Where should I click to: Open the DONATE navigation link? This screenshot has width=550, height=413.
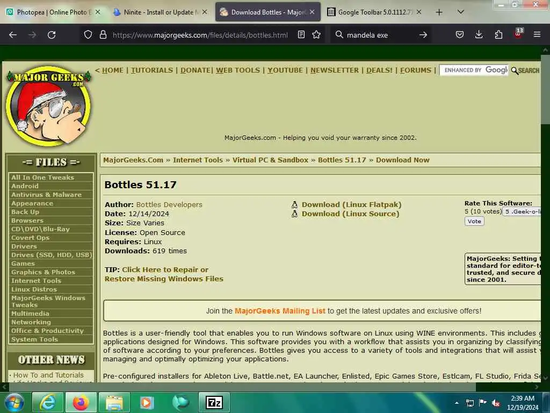coord(196,70)
